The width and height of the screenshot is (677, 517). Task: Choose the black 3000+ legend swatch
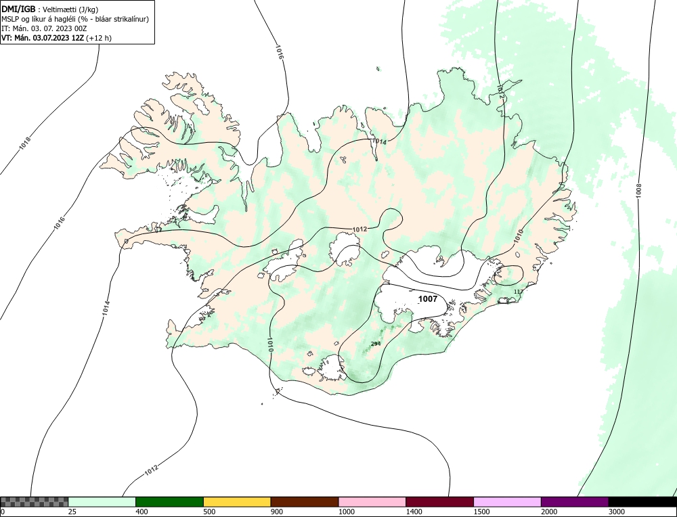pyautogui.click(x=643, y=502)
